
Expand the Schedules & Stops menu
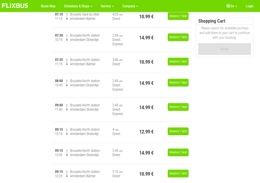pos(78,6)
